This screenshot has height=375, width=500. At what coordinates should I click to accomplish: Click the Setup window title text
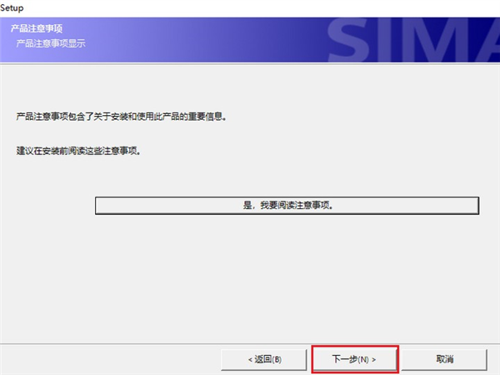(x=12, y=7)
